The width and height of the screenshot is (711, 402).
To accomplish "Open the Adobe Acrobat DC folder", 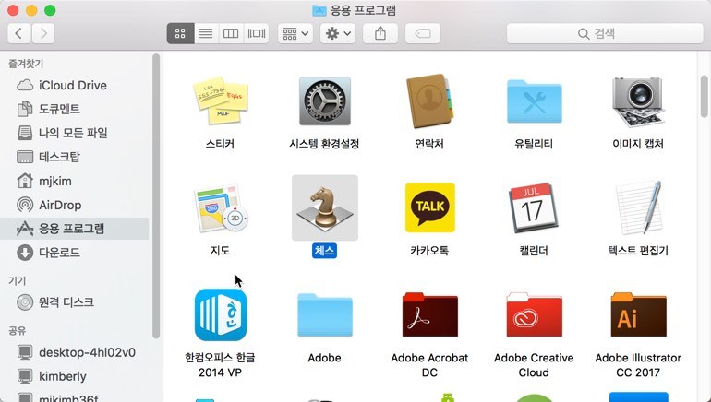I will tap(430, 314).
